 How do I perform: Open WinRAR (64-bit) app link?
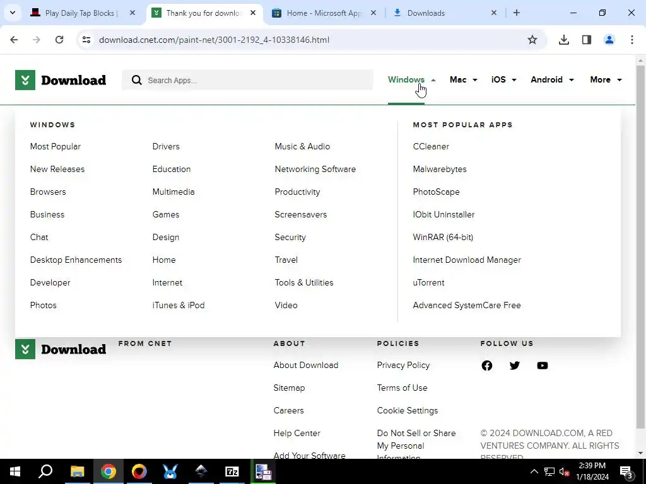tap(443, 238)
